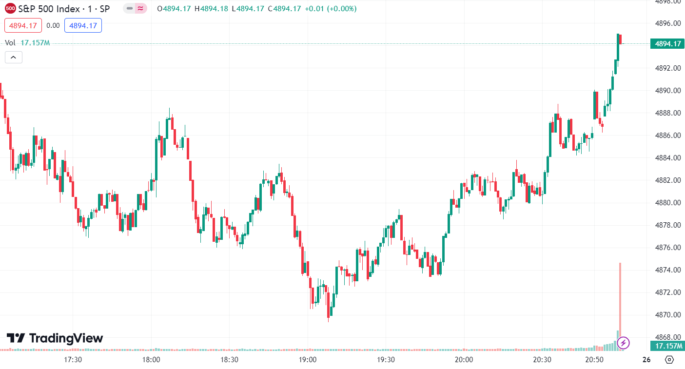
Task: Click the tall red volume bar
Action: pyautogui.click(x=620, y=302)
